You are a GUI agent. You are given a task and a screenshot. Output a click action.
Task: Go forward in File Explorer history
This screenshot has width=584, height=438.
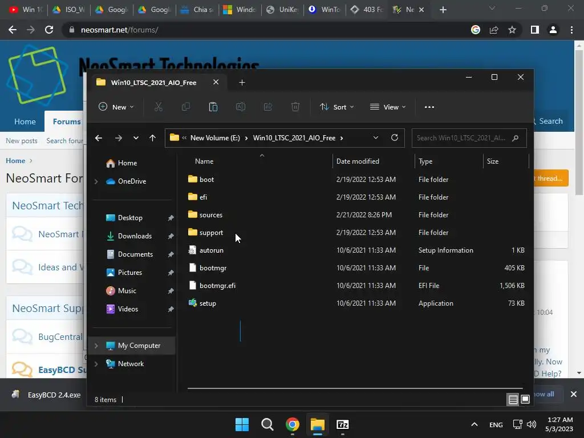click(119, 138)
